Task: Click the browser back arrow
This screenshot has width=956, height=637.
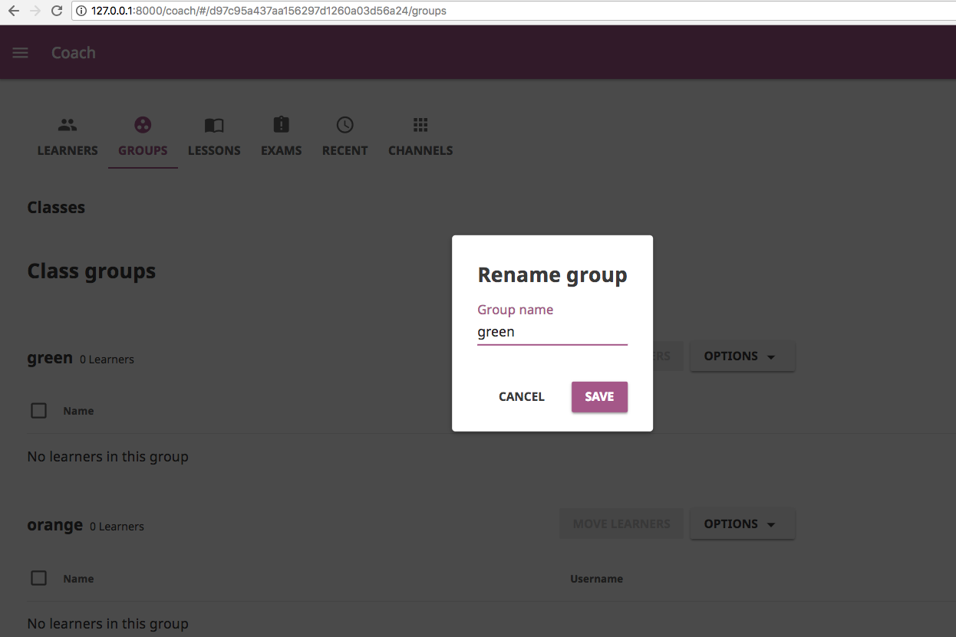Action: click(14, 11)
